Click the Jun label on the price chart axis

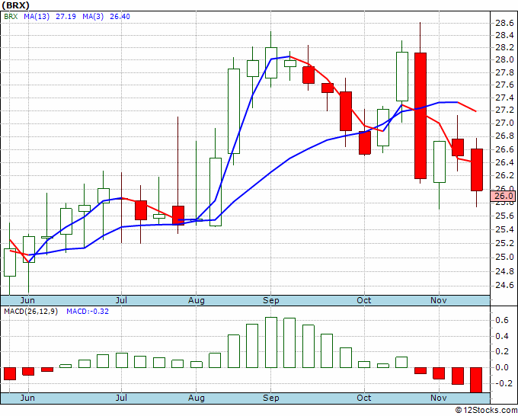click(x=27, y=300)
